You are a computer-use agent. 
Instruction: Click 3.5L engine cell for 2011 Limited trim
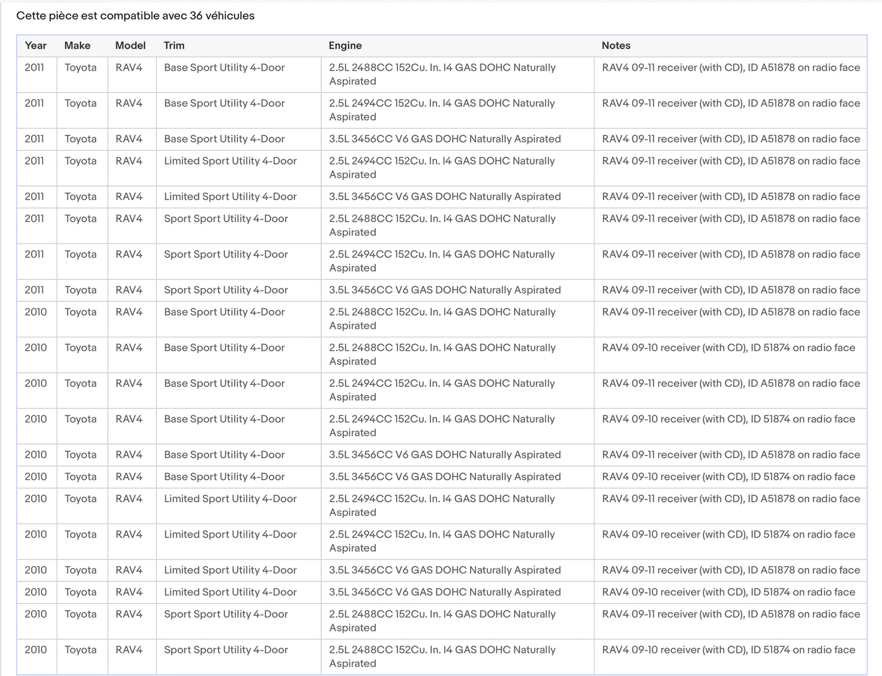444,196
